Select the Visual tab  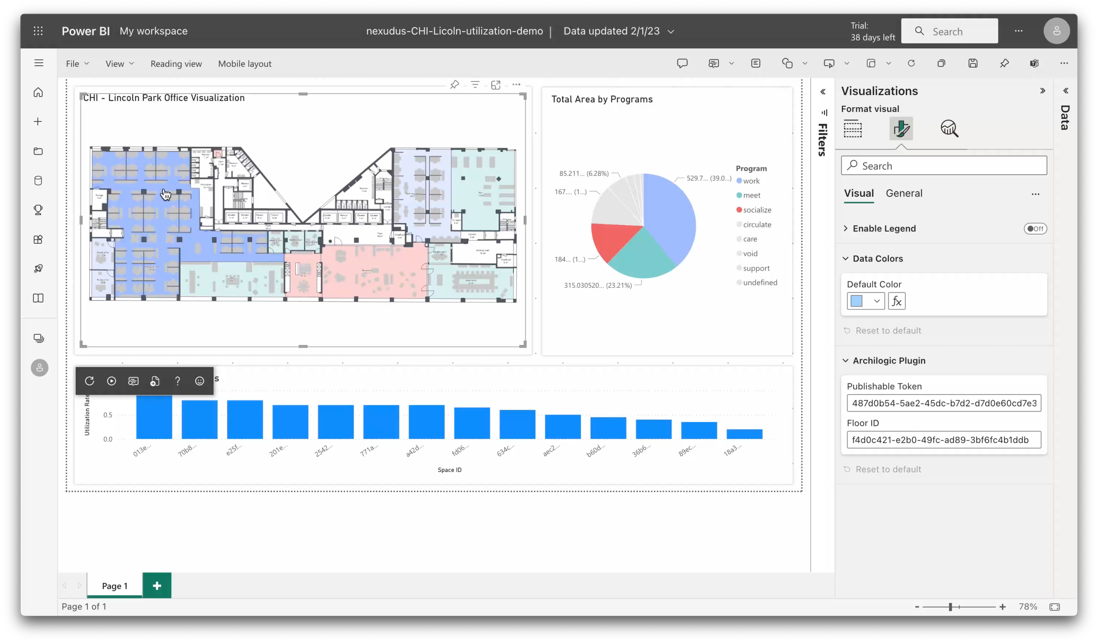pyautogui.click(x=859, y=193)
